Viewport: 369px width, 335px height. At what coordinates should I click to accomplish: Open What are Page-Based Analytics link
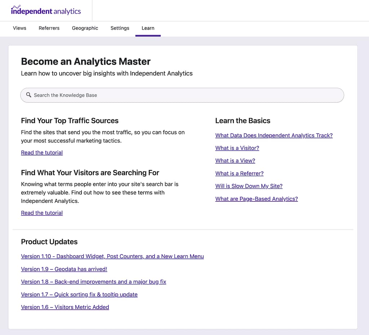click(257, 199)
